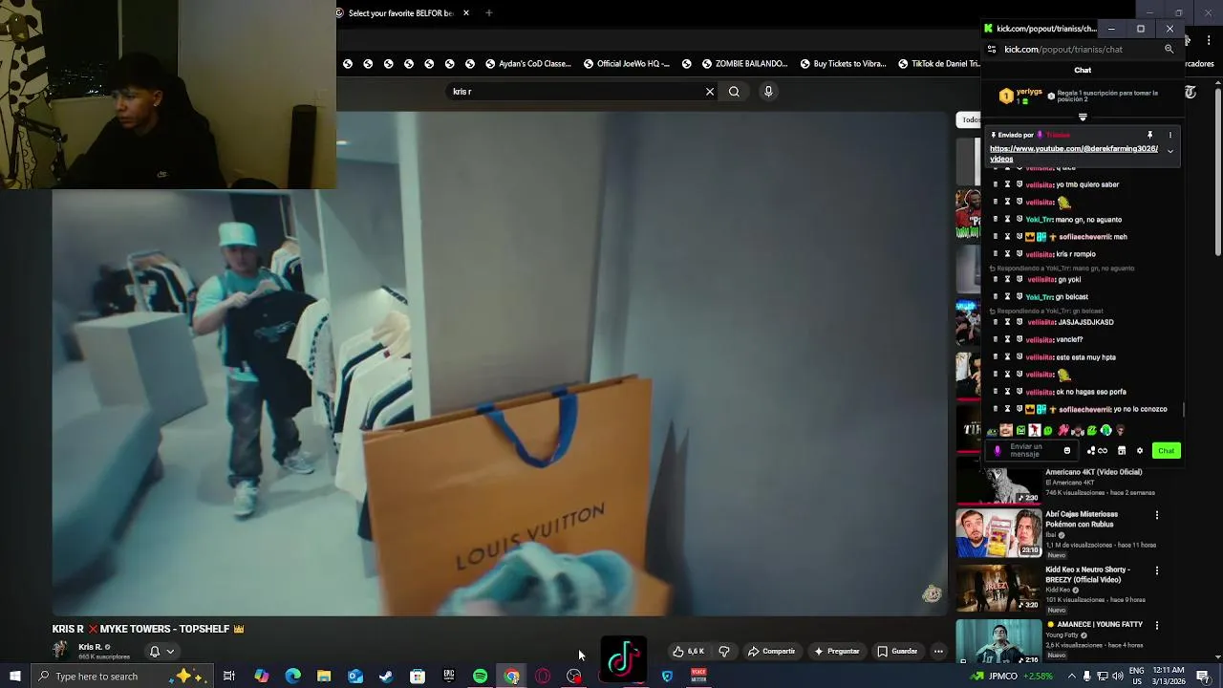Expand the subscription notification dropdown arrow
Image resolution: width=1223 pixels, height=688 pixels.
170,652
